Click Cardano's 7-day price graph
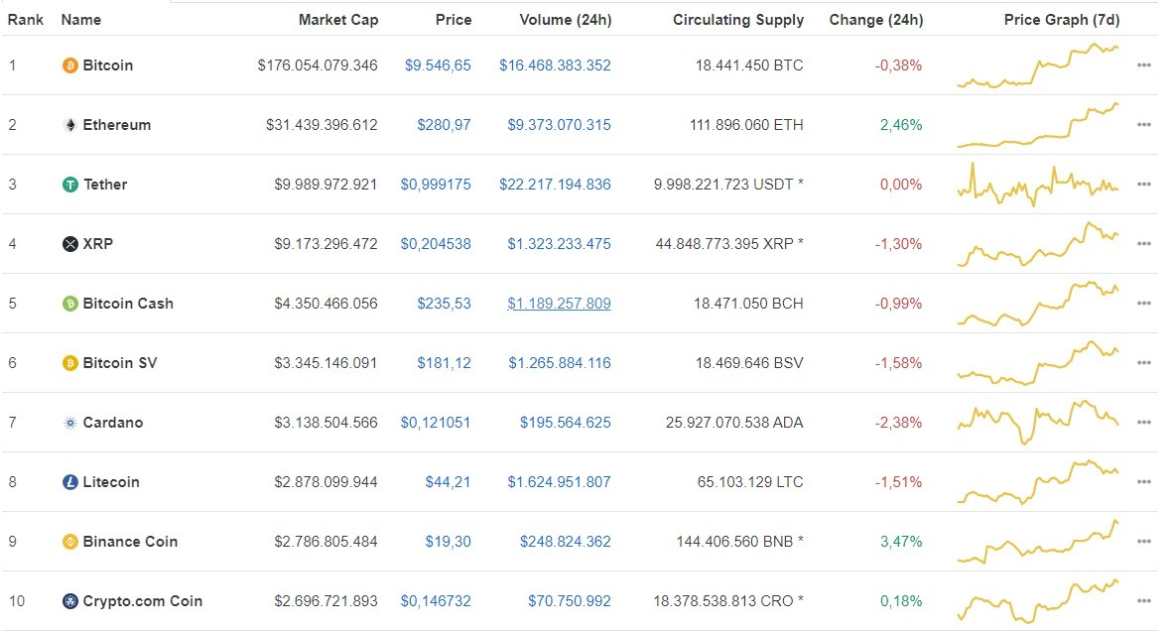This screenshot has height=631, width=1174. point(1037,423)
